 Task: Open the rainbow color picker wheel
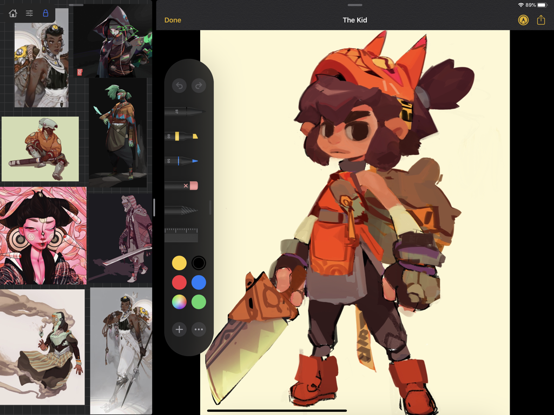pos(179,302)
